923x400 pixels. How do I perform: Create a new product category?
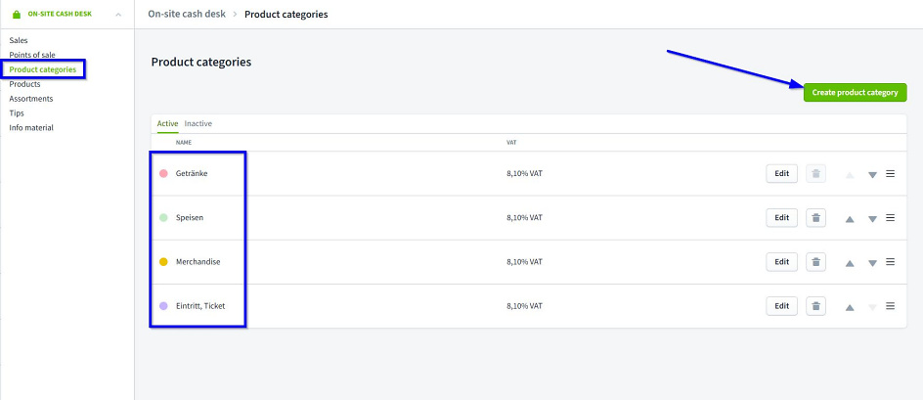(855, 93)
